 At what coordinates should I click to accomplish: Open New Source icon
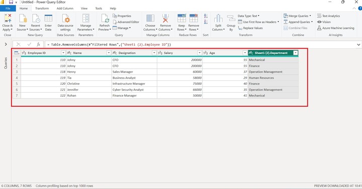23,18
